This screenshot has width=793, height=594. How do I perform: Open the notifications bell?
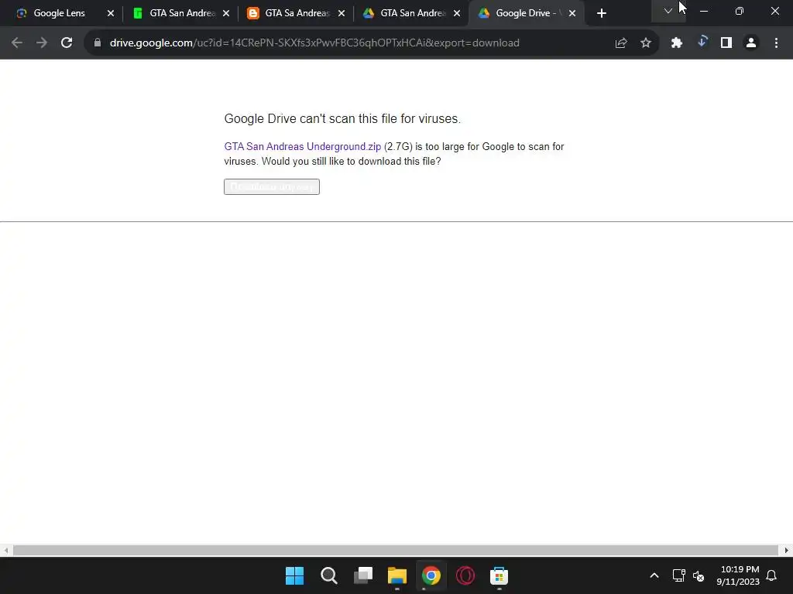pyautogui.click(x=772, y=575)
